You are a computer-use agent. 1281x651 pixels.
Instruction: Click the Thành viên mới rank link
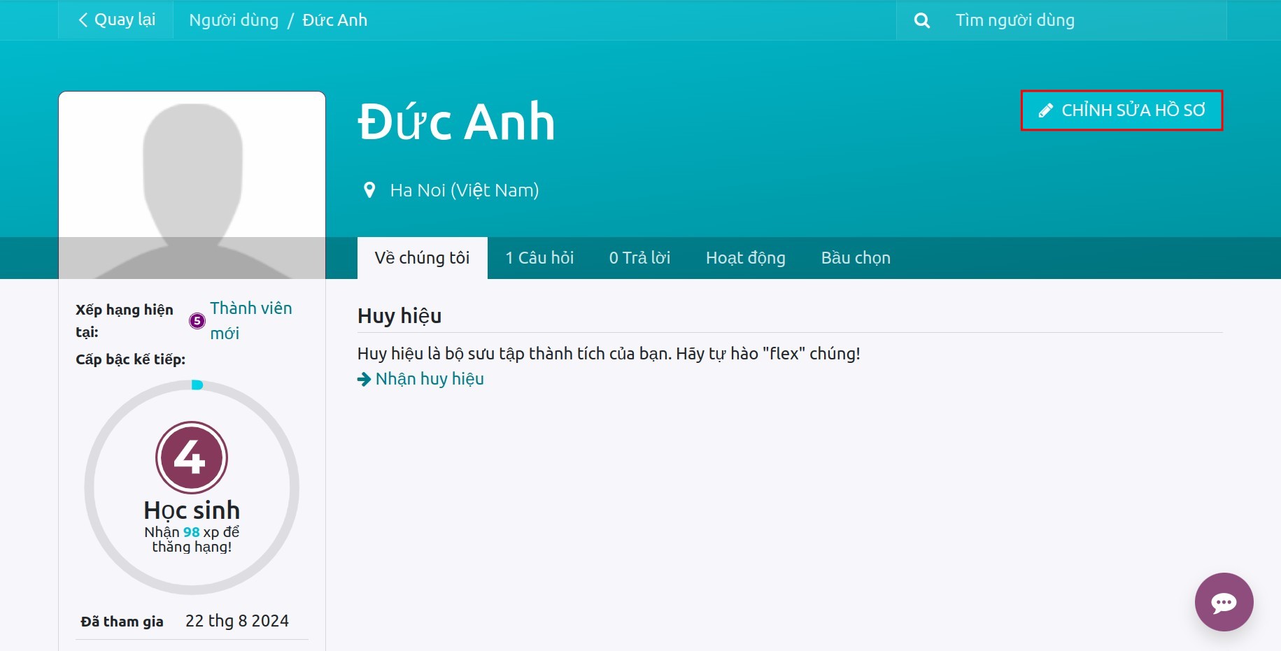click(x=251, y=321)
